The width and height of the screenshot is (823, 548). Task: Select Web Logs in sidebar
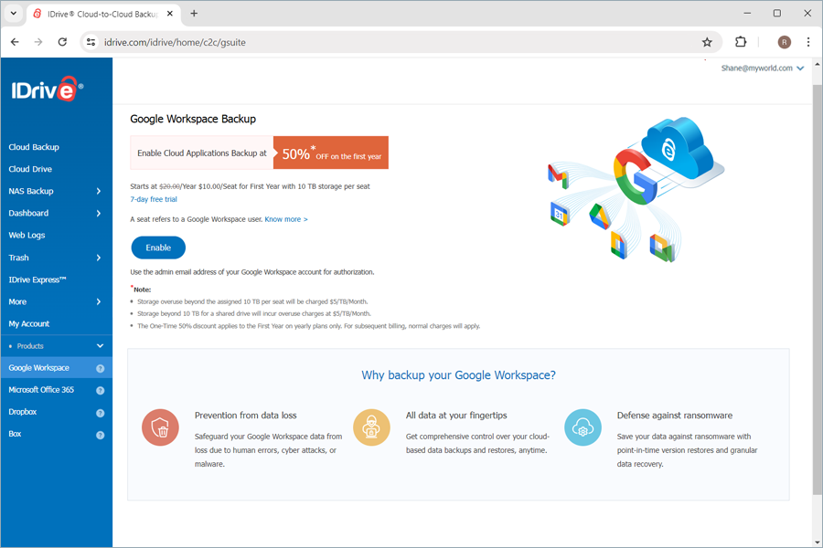[x=27, y=236]
